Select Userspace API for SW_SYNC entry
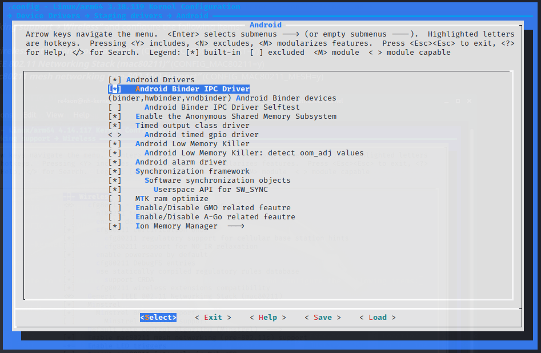The width and height of the screenshot is (541, 353). click(210, 190)
